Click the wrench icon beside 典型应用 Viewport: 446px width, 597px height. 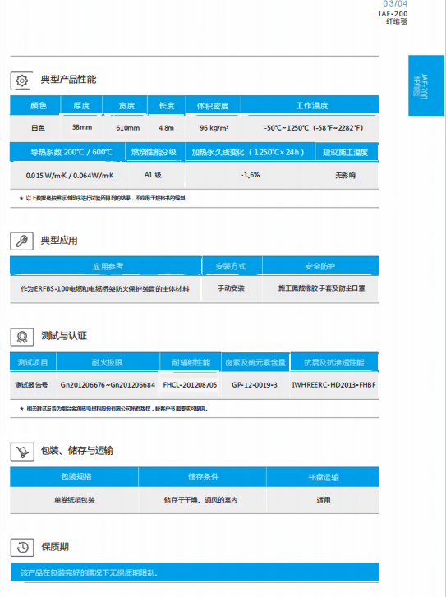(21, 241)
